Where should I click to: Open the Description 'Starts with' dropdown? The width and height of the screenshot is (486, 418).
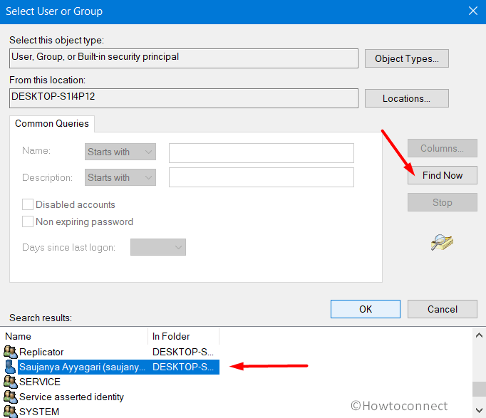click(x=120, y=177)
